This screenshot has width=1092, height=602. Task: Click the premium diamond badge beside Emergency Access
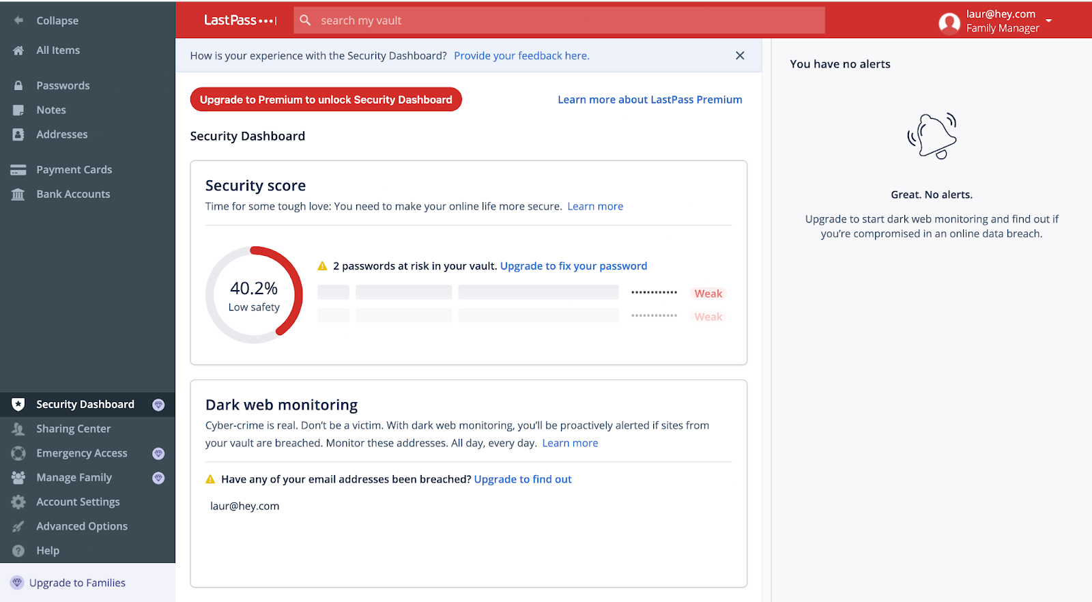coord(158,454)
